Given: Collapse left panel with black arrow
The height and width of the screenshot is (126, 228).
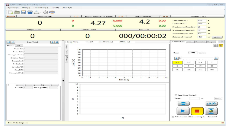Looking at the screenshot, I should click(x=63, y=80).
